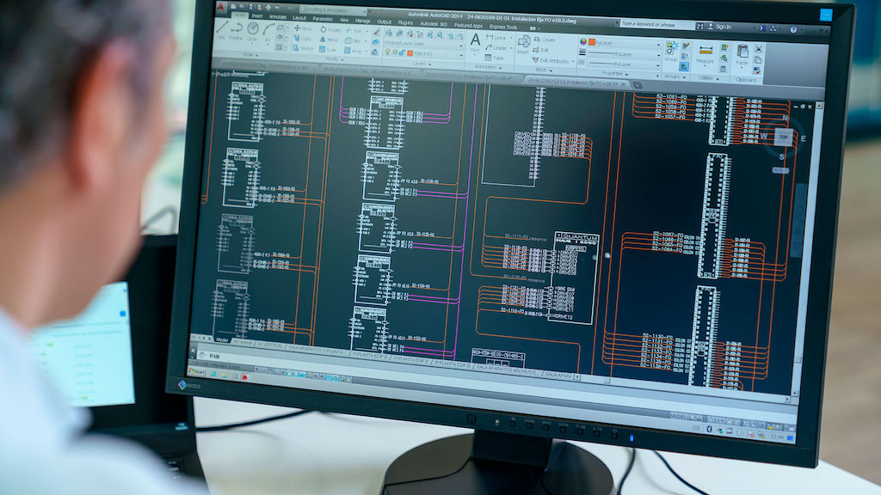The height and width of the screenshot is (495, 881).
Task: Select the Line draw tool
Action: pos(221,30)
